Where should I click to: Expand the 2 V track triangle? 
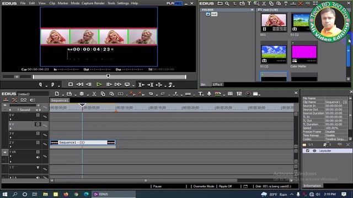point(10,147)
